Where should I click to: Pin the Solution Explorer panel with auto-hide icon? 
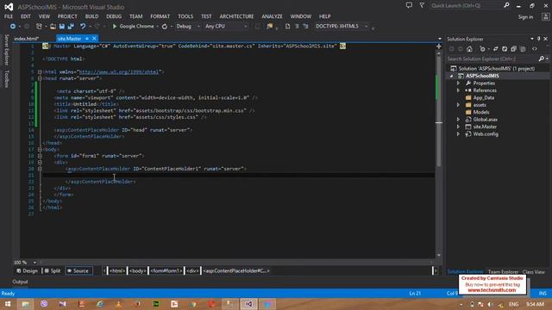pos(538,39)
